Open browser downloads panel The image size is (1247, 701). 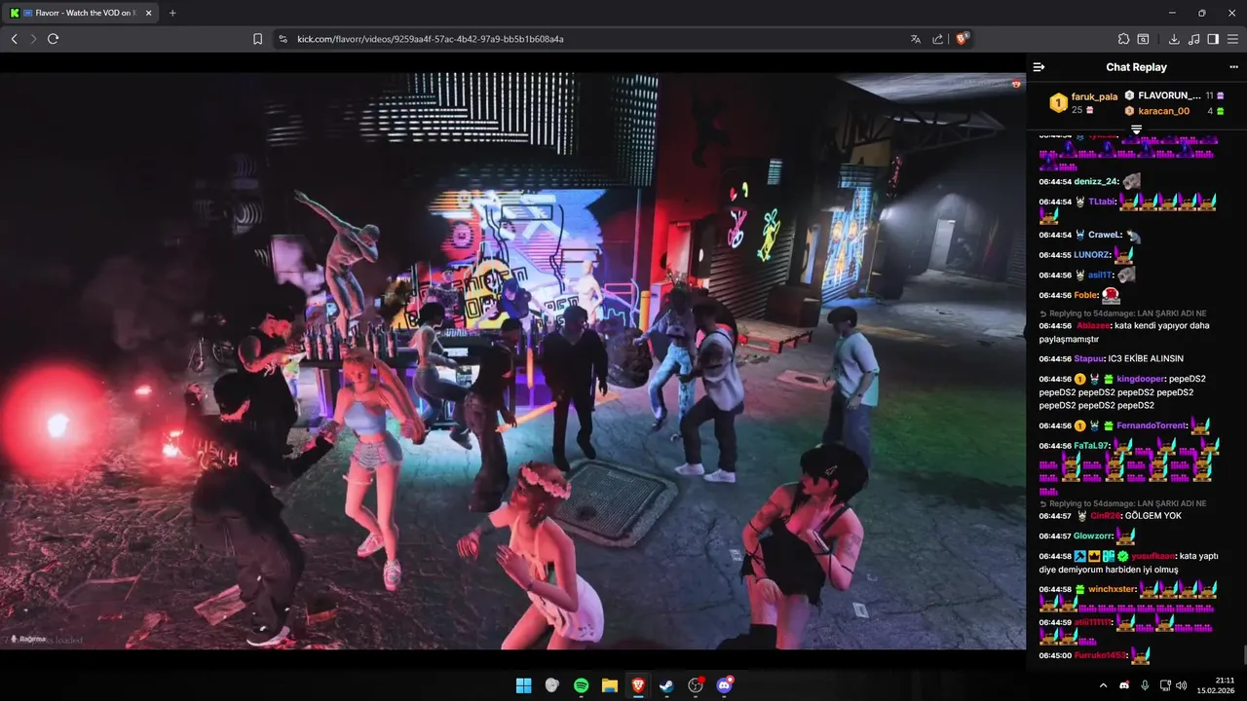click(x=1174, y=39)
